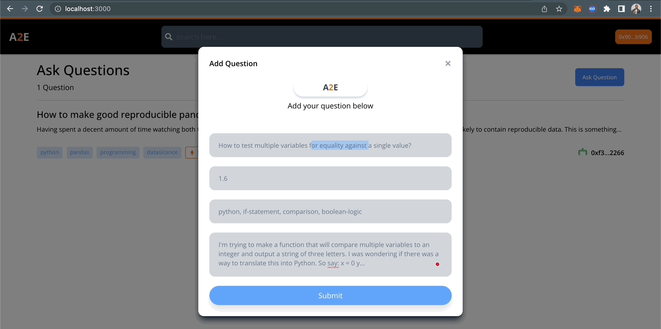The height and width of the screenshot is (329, 661).
Task: Close the Add Question modal
Action: click(448, 63)
